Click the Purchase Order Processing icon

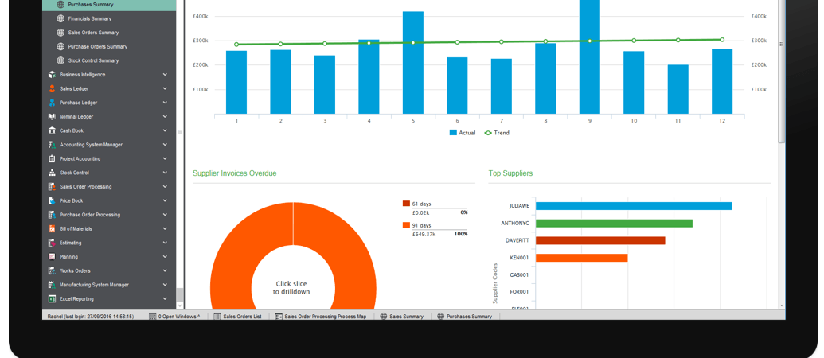pos(52,215)
